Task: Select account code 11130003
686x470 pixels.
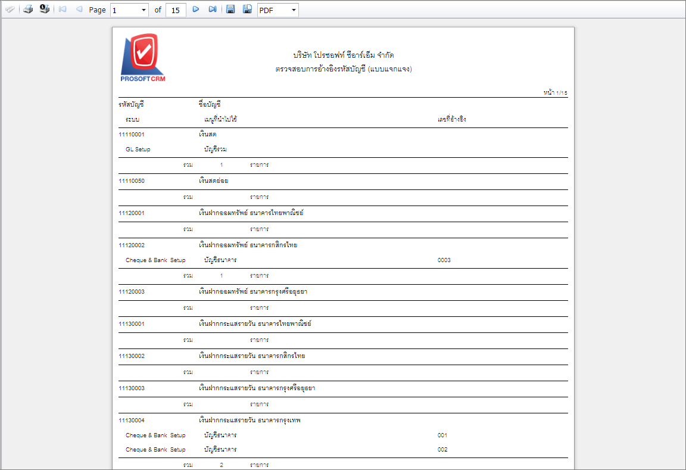Action: [131, 388]
